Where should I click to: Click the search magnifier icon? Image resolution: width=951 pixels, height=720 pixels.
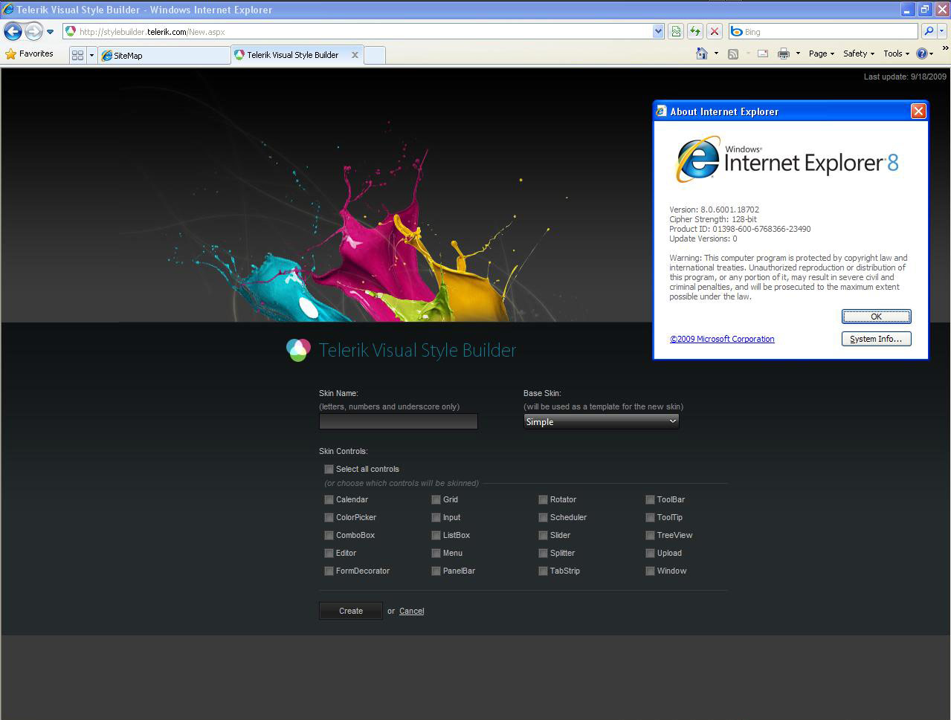(928, 31)
